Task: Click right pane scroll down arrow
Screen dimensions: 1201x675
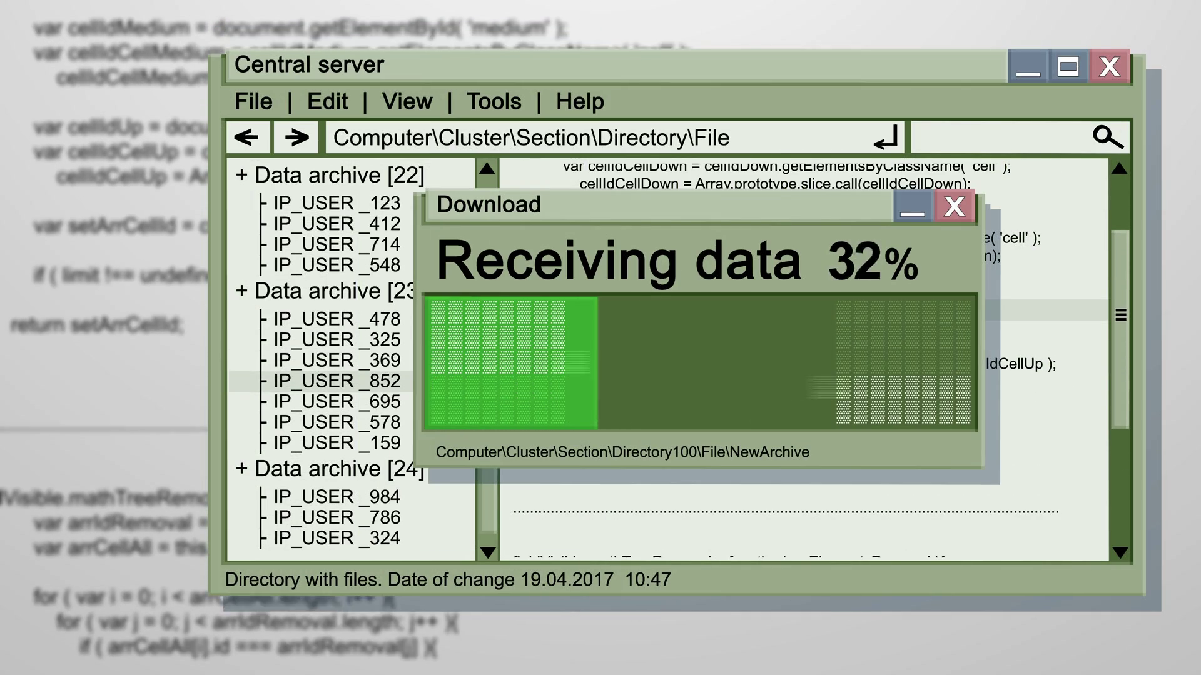Action: coord(1120,552)
